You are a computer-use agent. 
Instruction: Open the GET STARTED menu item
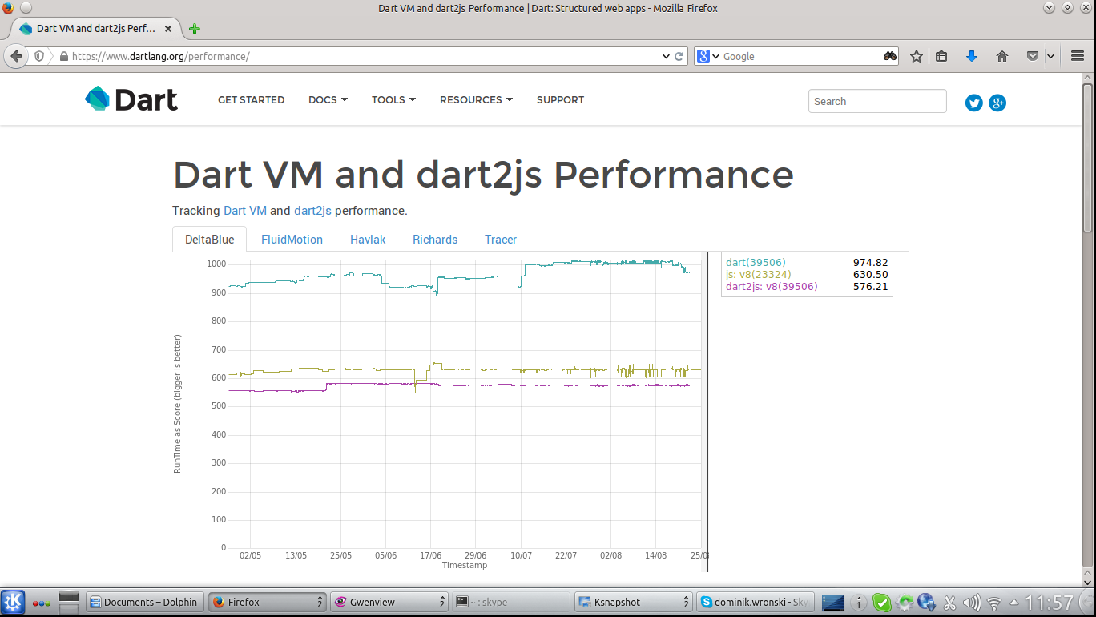pos(251,100)
